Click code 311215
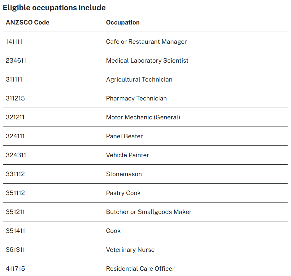Image resolution: width=291 pixels, height=276 pixels. click(x=15, y=98)
